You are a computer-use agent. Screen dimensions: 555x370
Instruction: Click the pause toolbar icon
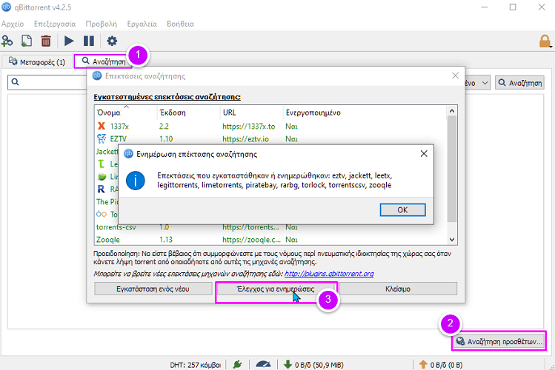89,41
